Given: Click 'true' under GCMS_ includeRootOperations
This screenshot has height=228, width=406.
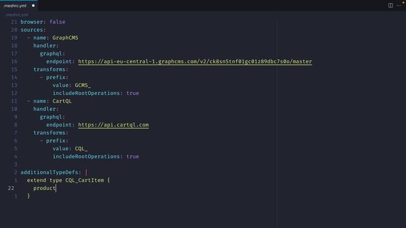Looking at the screenshot, I should coord(133,93).
